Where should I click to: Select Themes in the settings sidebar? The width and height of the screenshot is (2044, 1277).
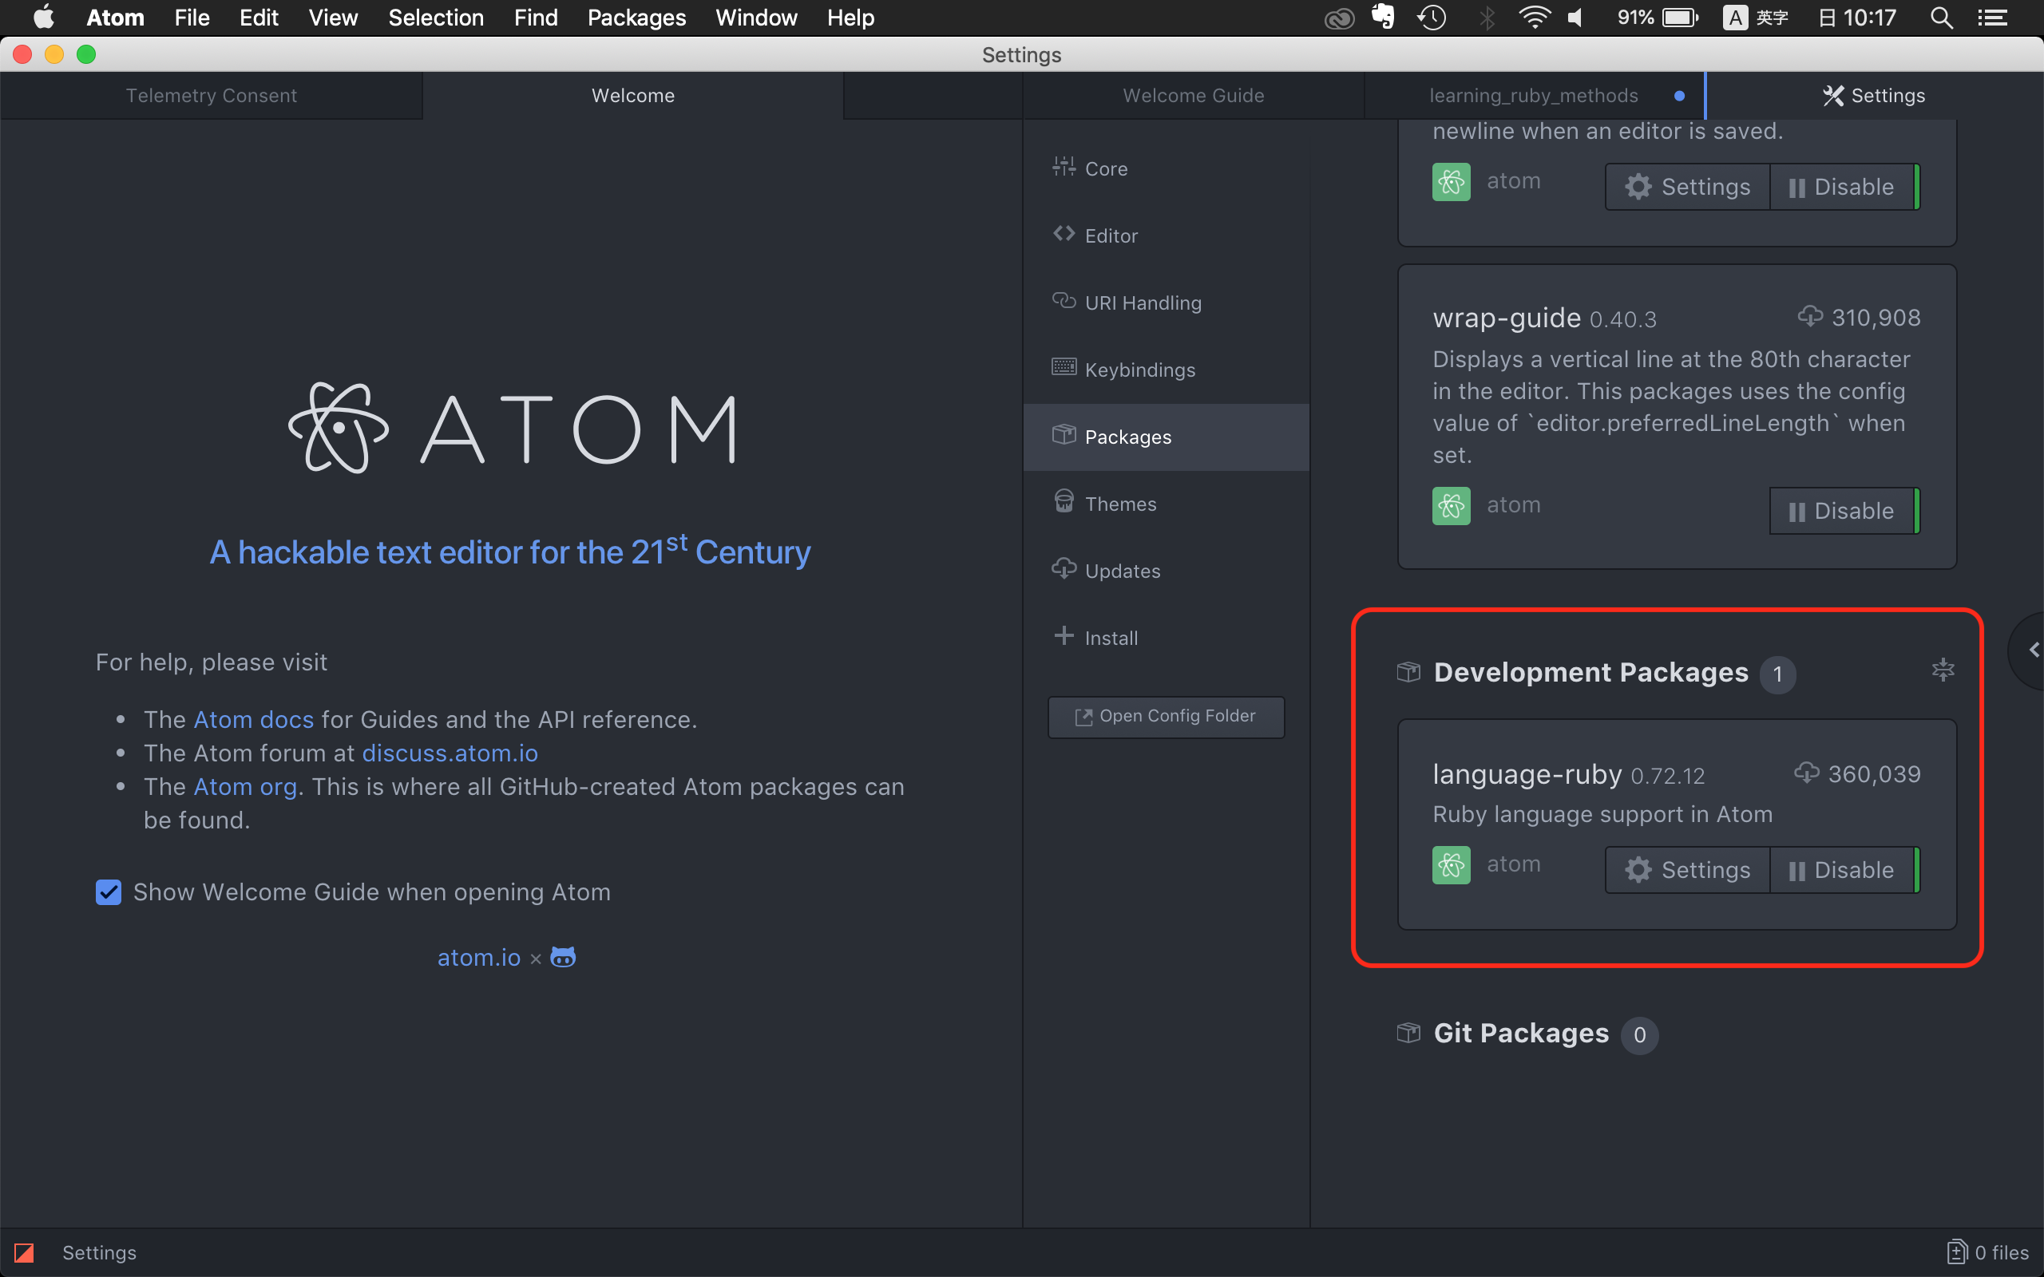pos(1120,504)
